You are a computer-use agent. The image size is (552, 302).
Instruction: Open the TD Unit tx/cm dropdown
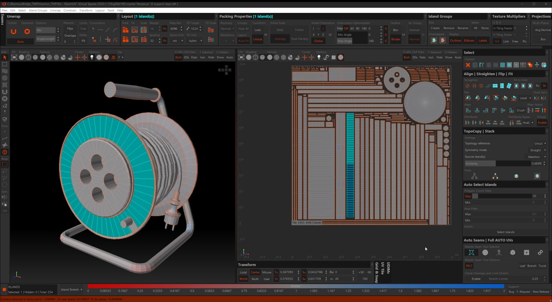(194, 41)
